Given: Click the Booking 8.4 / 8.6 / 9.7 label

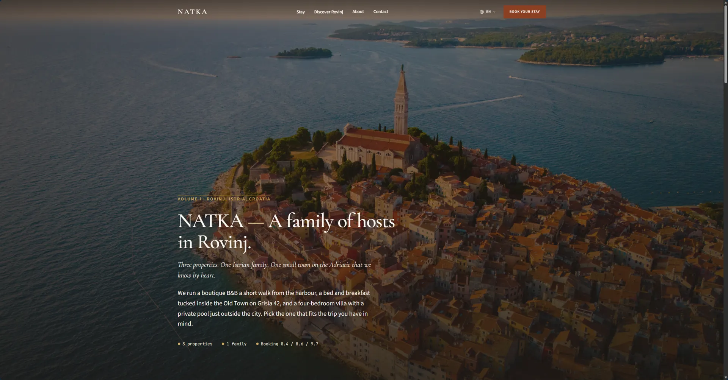Looking at the screenshot, I should point(289,344).
